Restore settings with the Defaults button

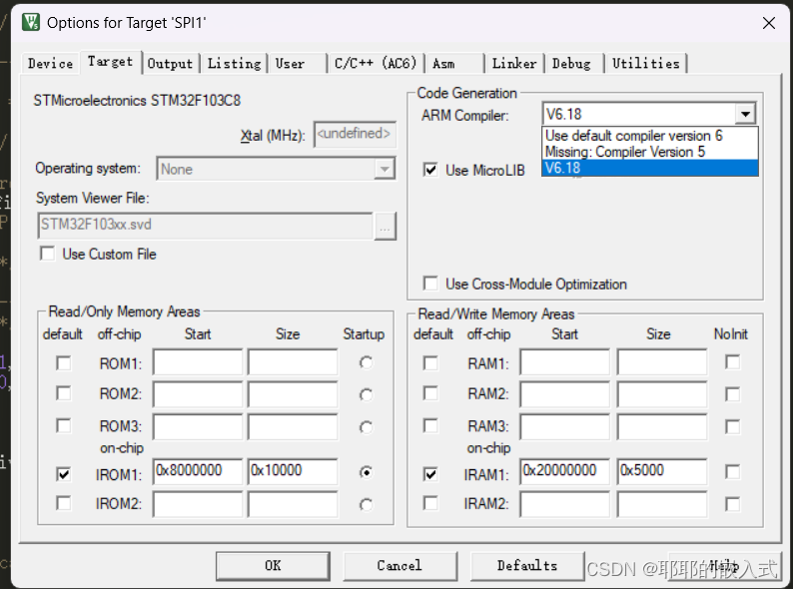pos(527,566)
